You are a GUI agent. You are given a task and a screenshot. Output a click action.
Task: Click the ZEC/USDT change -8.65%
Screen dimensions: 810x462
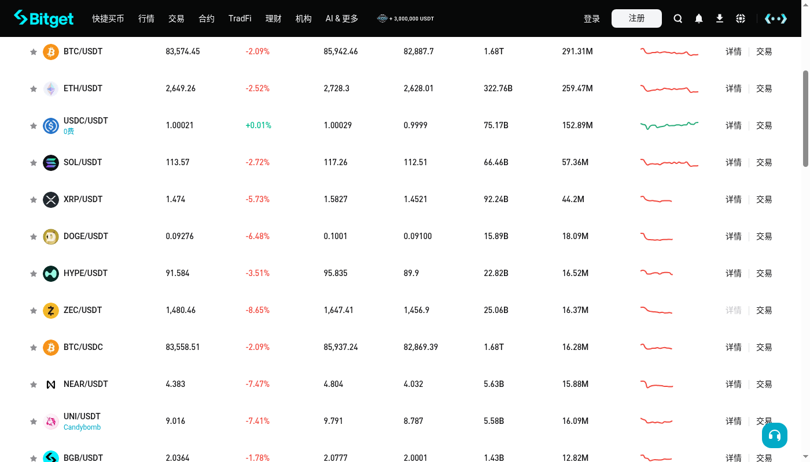click(257, 310)
